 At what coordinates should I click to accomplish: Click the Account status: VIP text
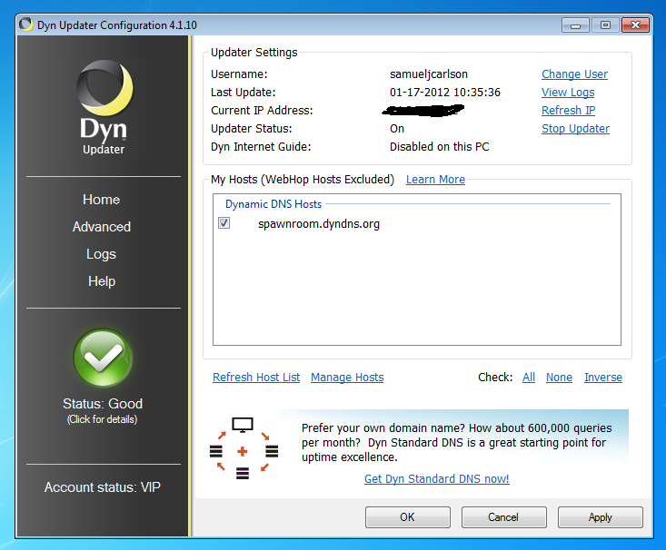[103, 487]
